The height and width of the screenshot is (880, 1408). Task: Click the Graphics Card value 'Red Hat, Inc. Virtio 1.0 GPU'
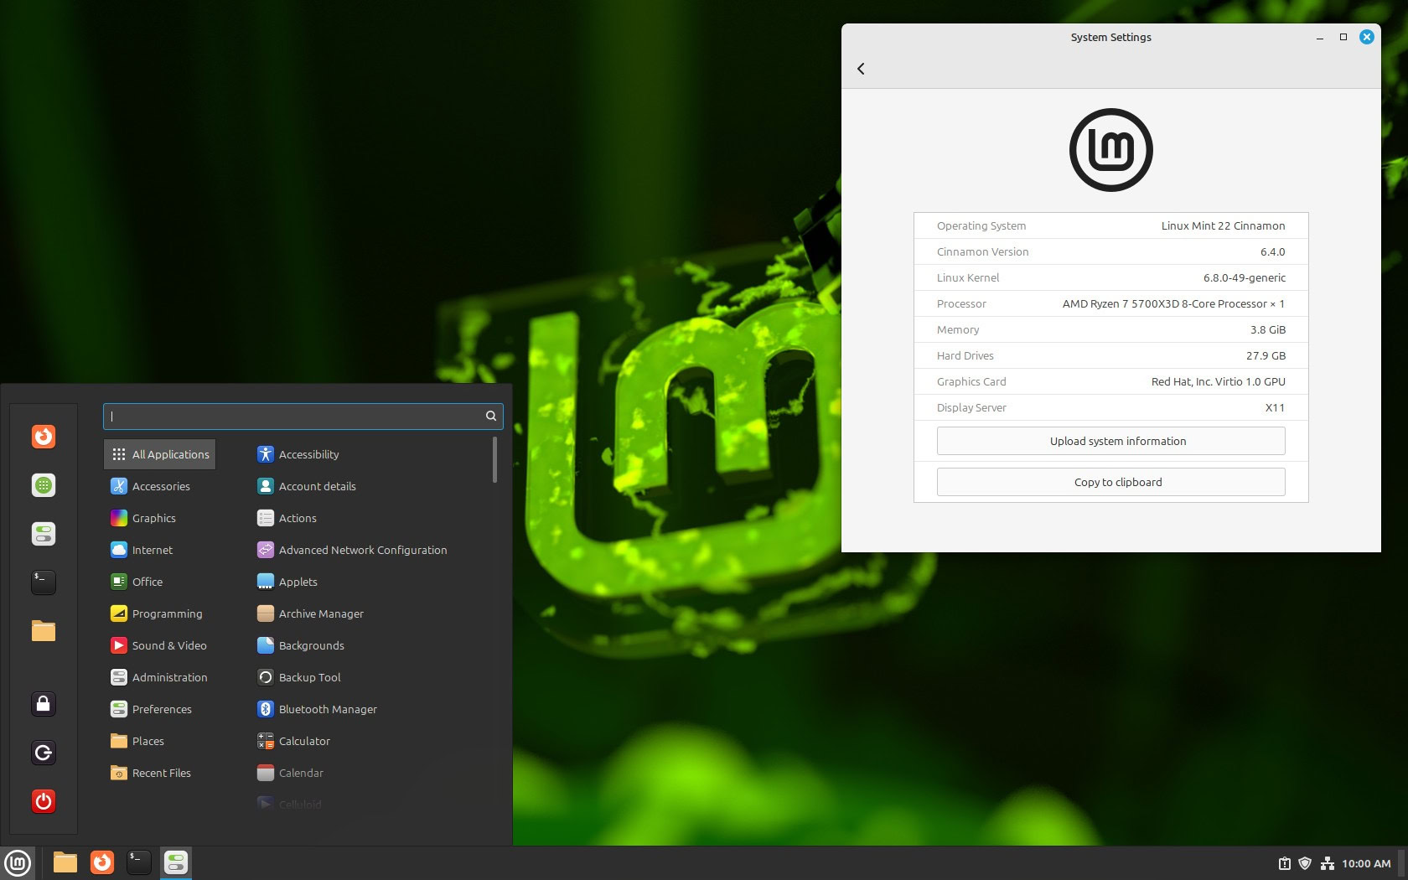[x=1219, y=381]
